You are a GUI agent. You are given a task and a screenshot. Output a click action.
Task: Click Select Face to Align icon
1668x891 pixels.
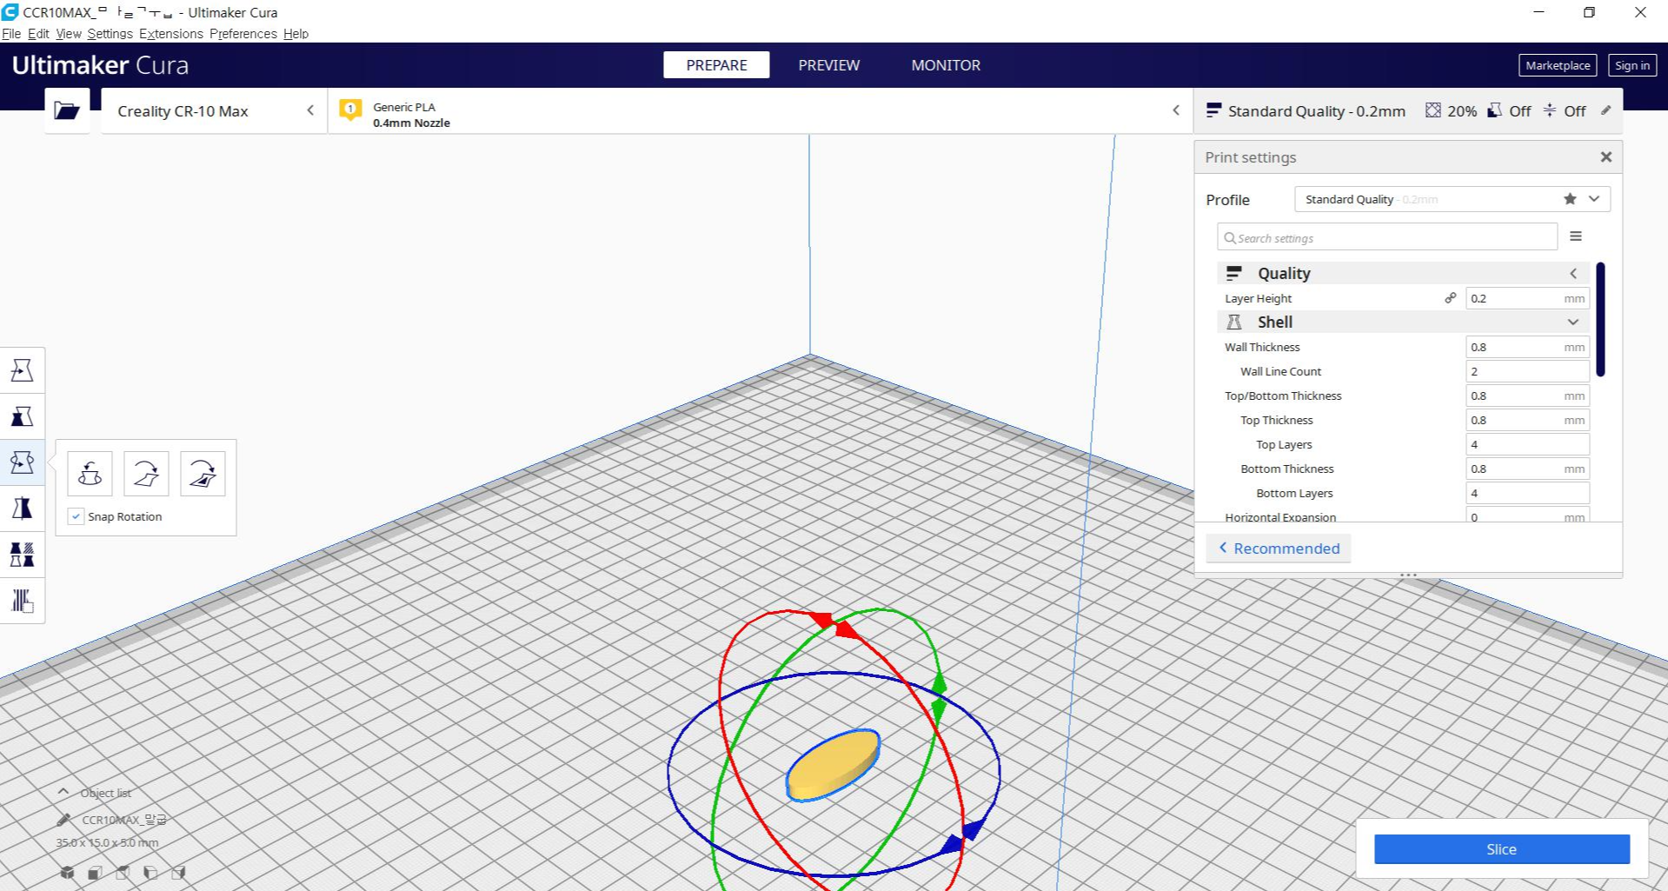tap(203, 474)
